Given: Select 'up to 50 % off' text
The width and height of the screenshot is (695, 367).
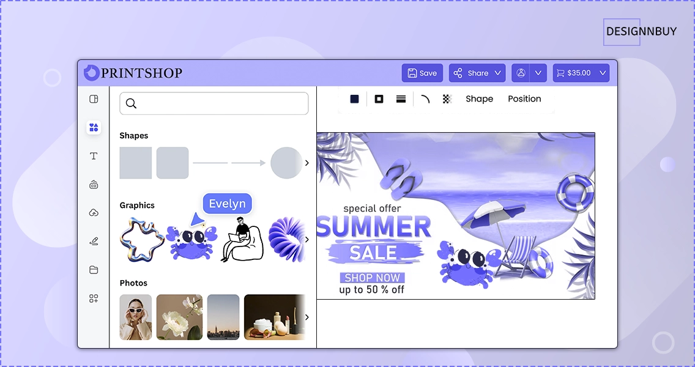Looking at the screenshot, I should tap(372, 290).
